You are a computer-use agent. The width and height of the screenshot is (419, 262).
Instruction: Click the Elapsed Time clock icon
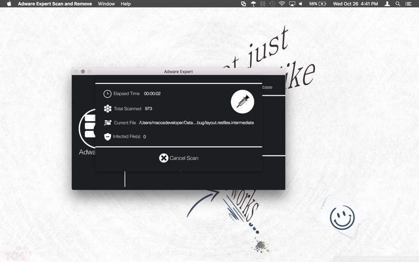coord(107,94)
